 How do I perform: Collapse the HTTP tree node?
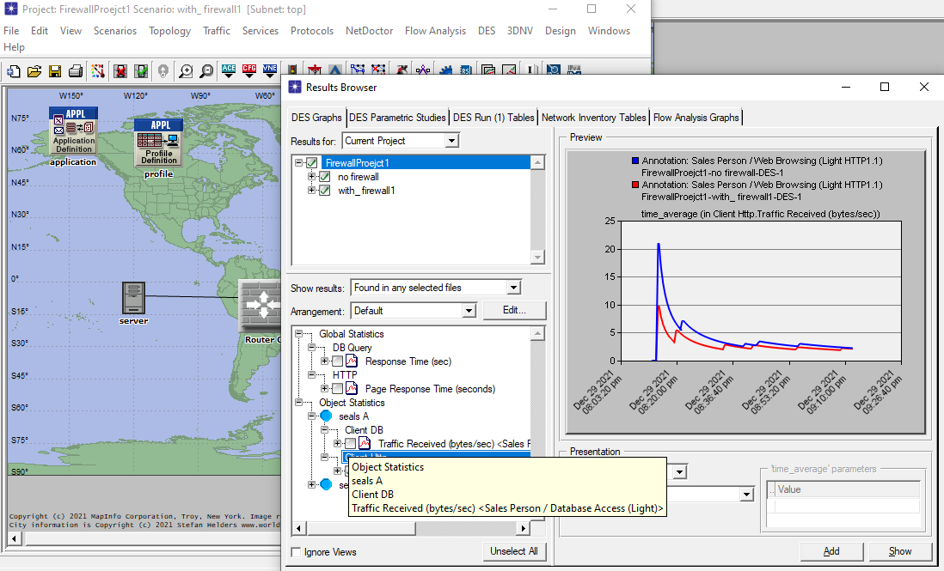point(311,375)
